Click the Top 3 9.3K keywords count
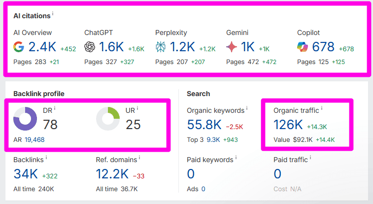Image resolution: width=373 pixels, height=204 pixels. coord(213,140)
